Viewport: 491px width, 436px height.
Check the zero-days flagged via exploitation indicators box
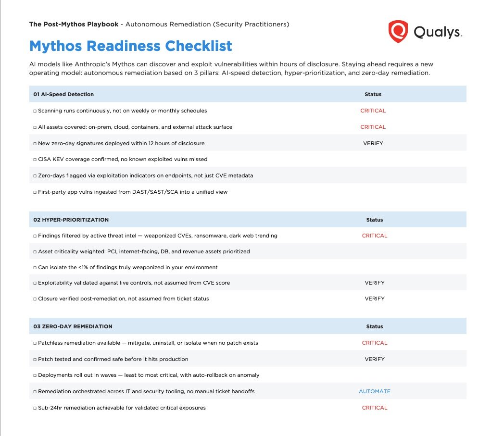point(35,176)
